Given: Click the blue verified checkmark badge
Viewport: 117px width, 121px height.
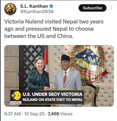Looking at the screenshot, I should [51, 6].
